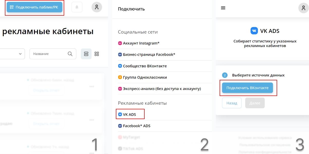Choose Сообщество ВКонтакте from list
Screen dimensions: 309x154
145,66
